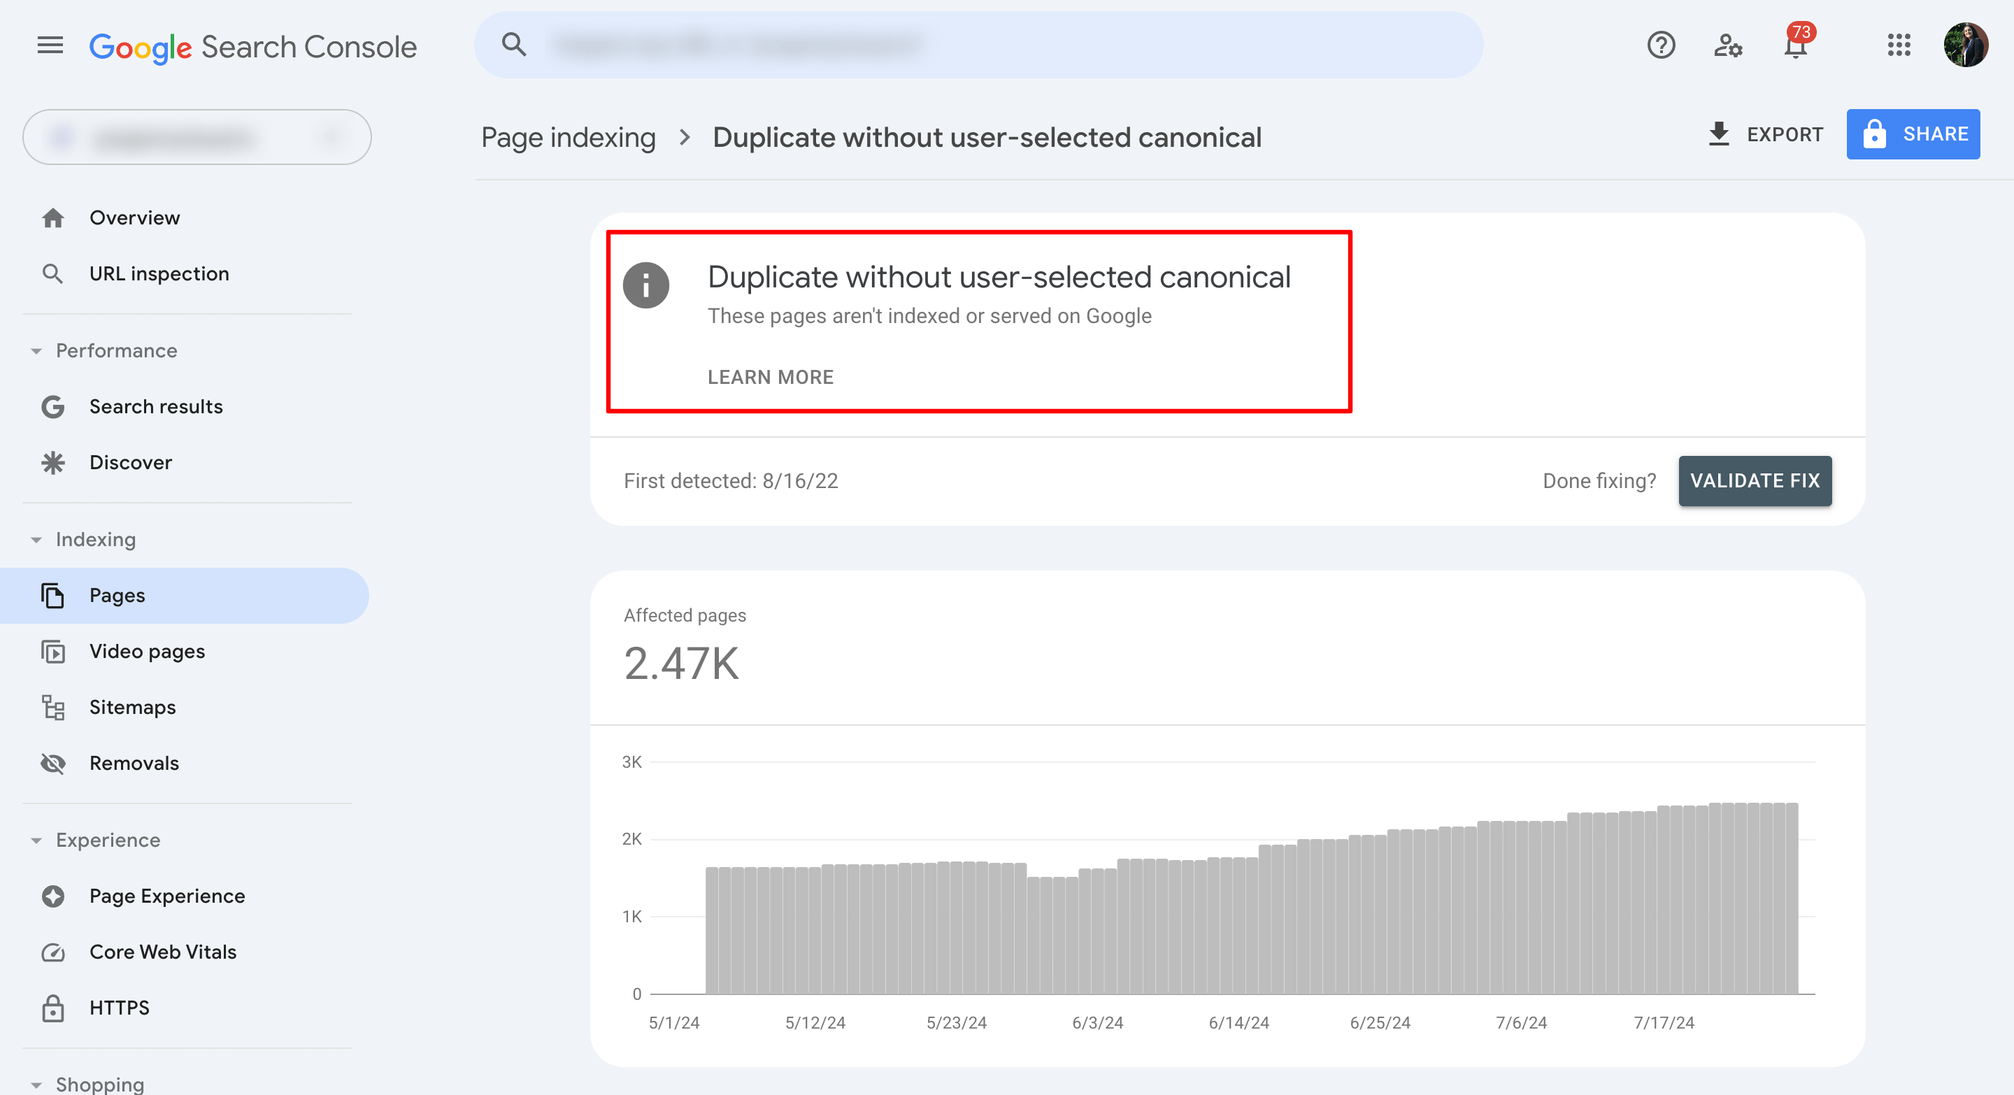Collapse the Shopping section

36,1085
